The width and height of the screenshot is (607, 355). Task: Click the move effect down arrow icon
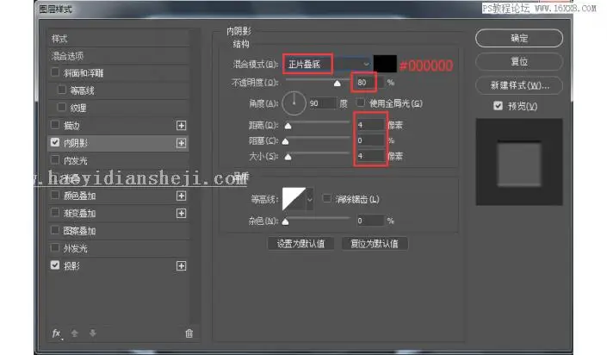tap(92, 333)
